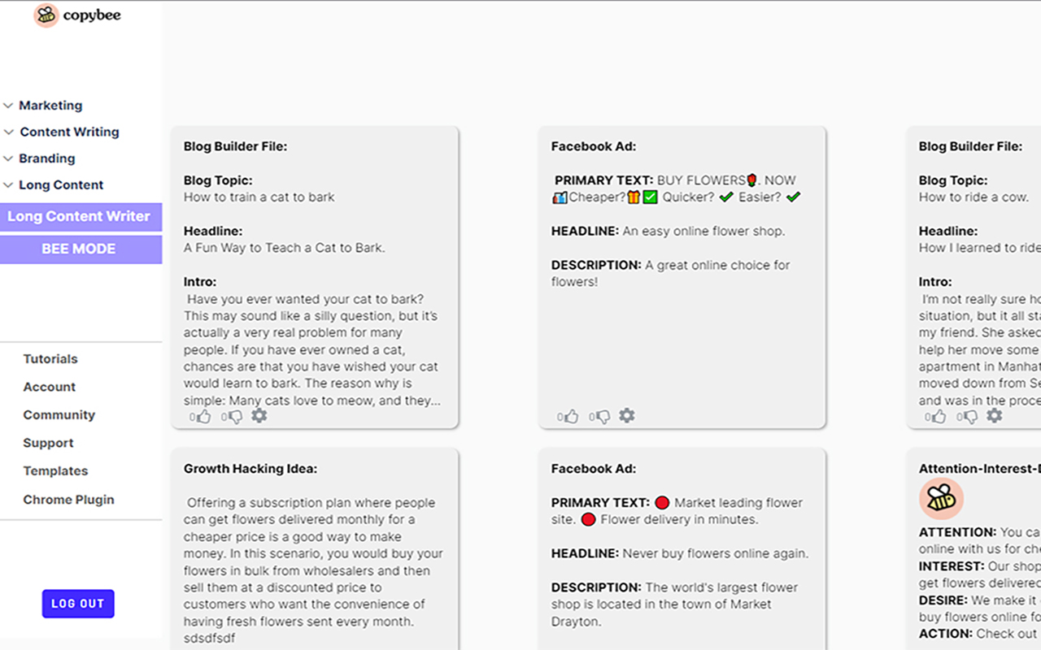Collapse the Long Content section

point(61,185)
